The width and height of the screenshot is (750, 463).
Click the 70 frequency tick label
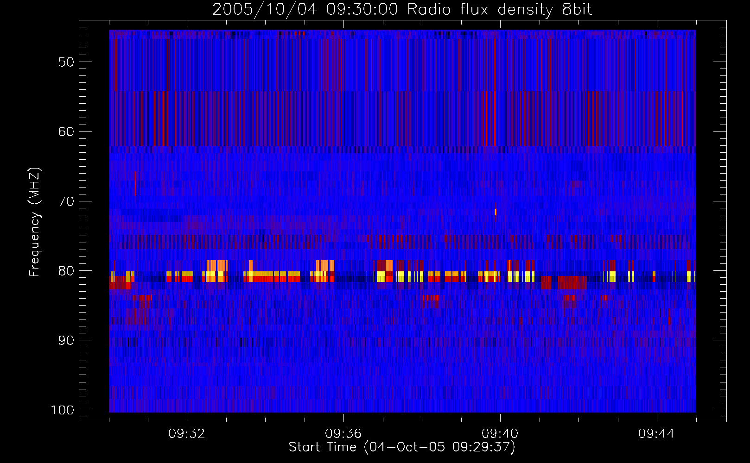pyautogui.click(x=66, y=201)
